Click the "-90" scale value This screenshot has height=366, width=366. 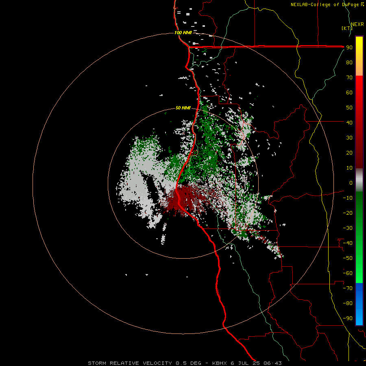348,318
